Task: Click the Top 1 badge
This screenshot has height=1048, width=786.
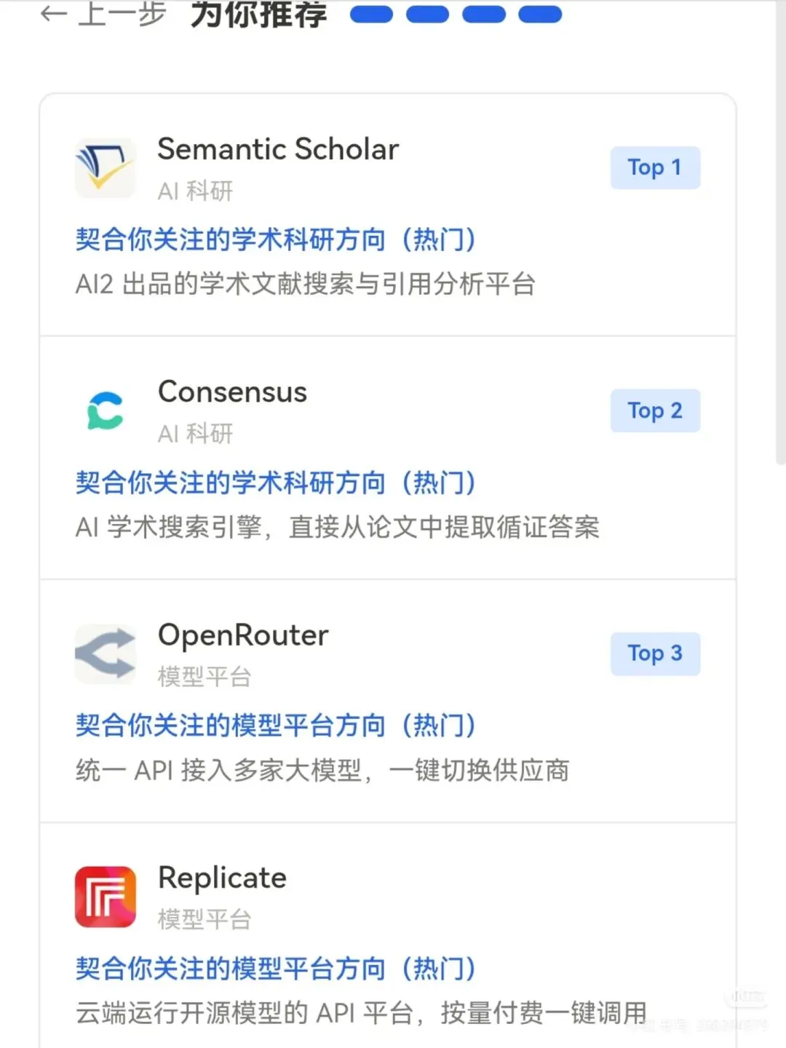Action: click(655, 168)
